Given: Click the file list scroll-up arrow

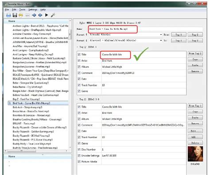Looking at the screenshot, I should click(70, 21).
